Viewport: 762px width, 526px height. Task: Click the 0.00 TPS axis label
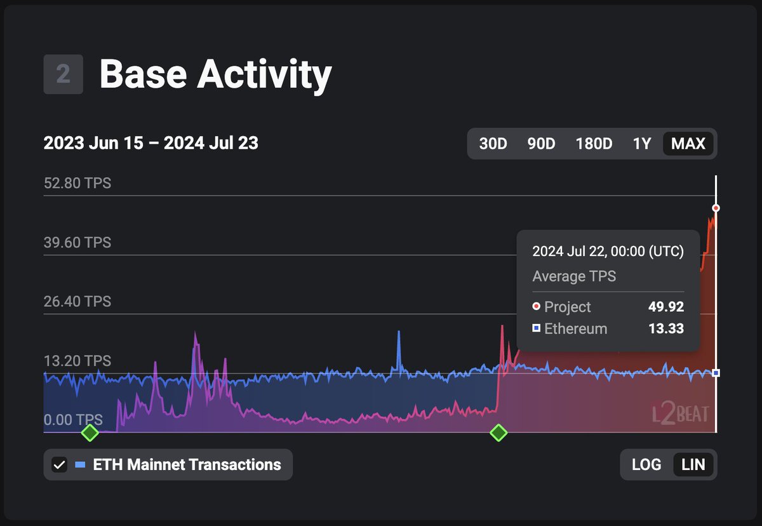(x=73, y=420)
